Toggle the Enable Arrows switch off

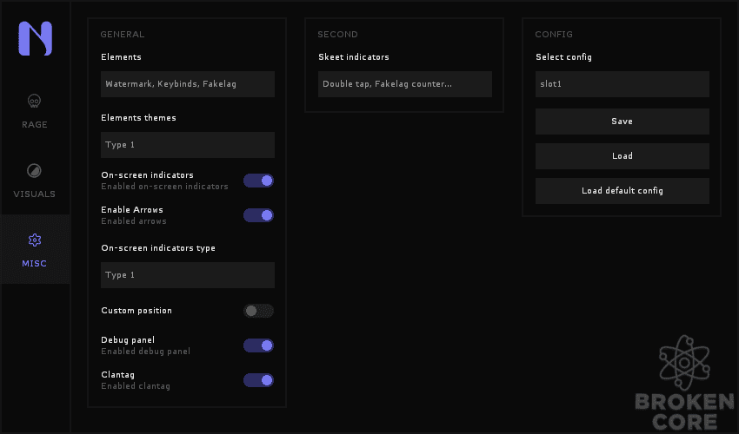click(x=258, y=215)
